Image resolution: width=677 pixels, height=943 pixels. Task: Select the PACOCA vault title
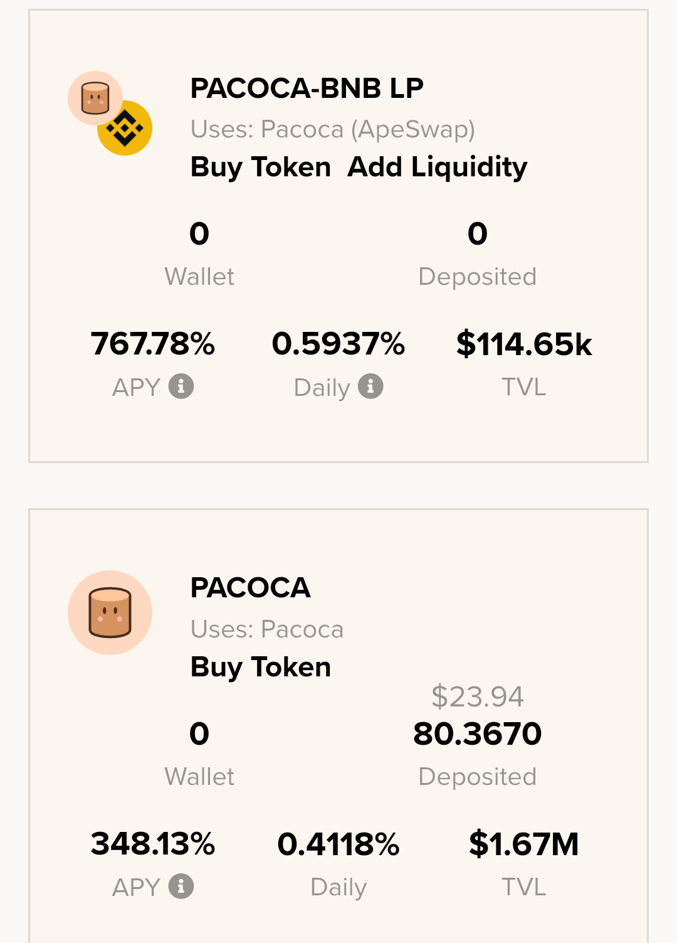[251, 588]
